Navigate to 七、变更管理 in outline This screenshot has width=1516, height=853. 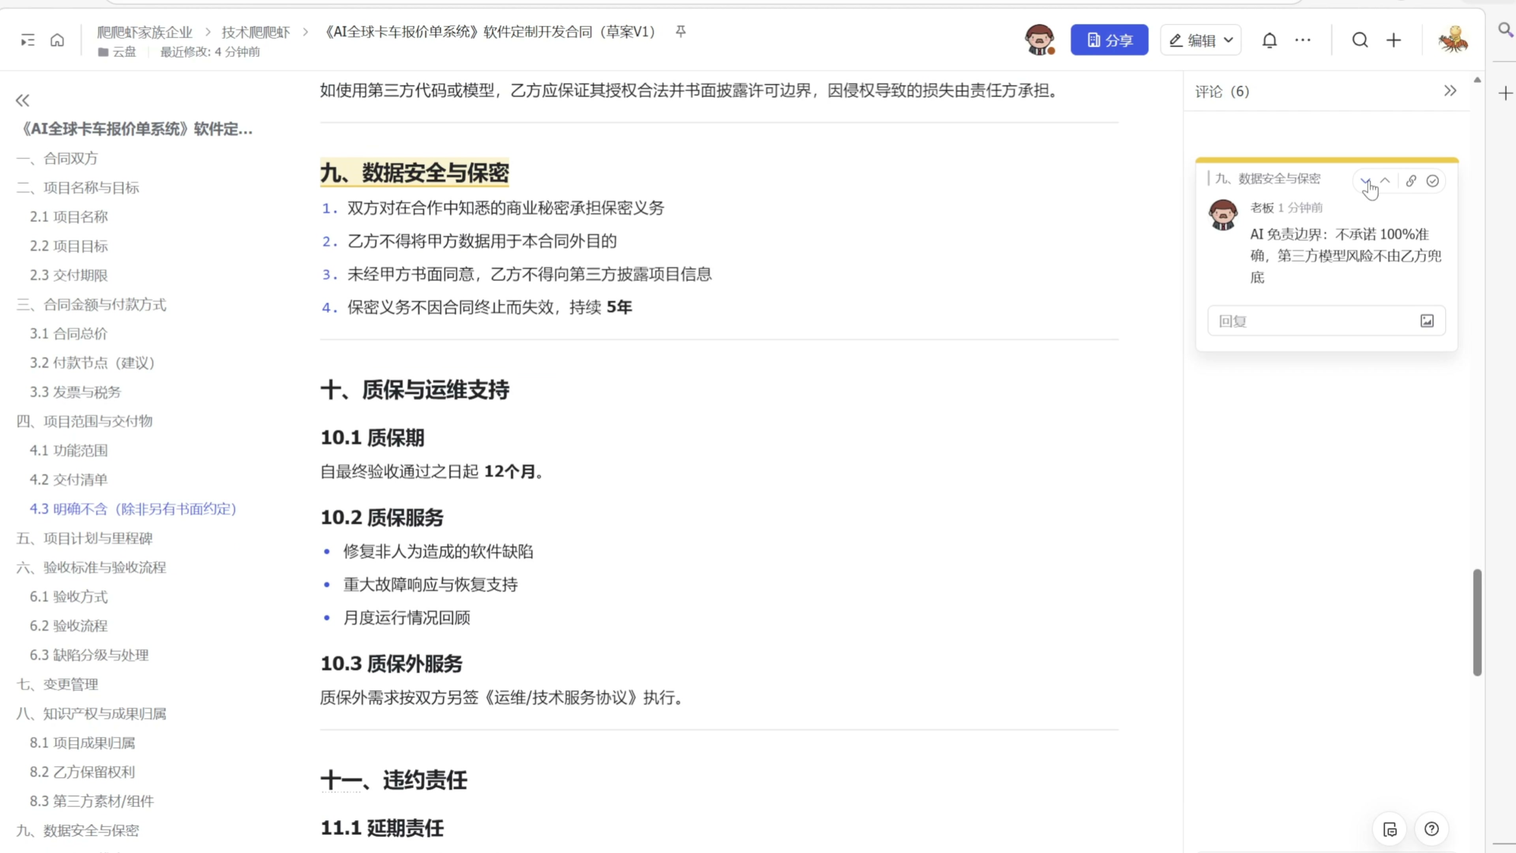coord(57,684)
